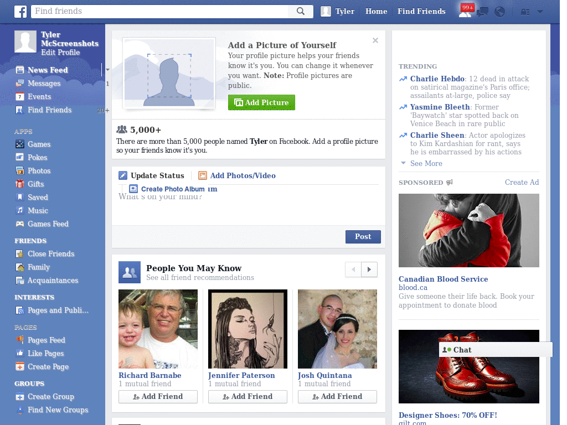
Task: Open Acquaintances list
Action: tap(53, 281)
